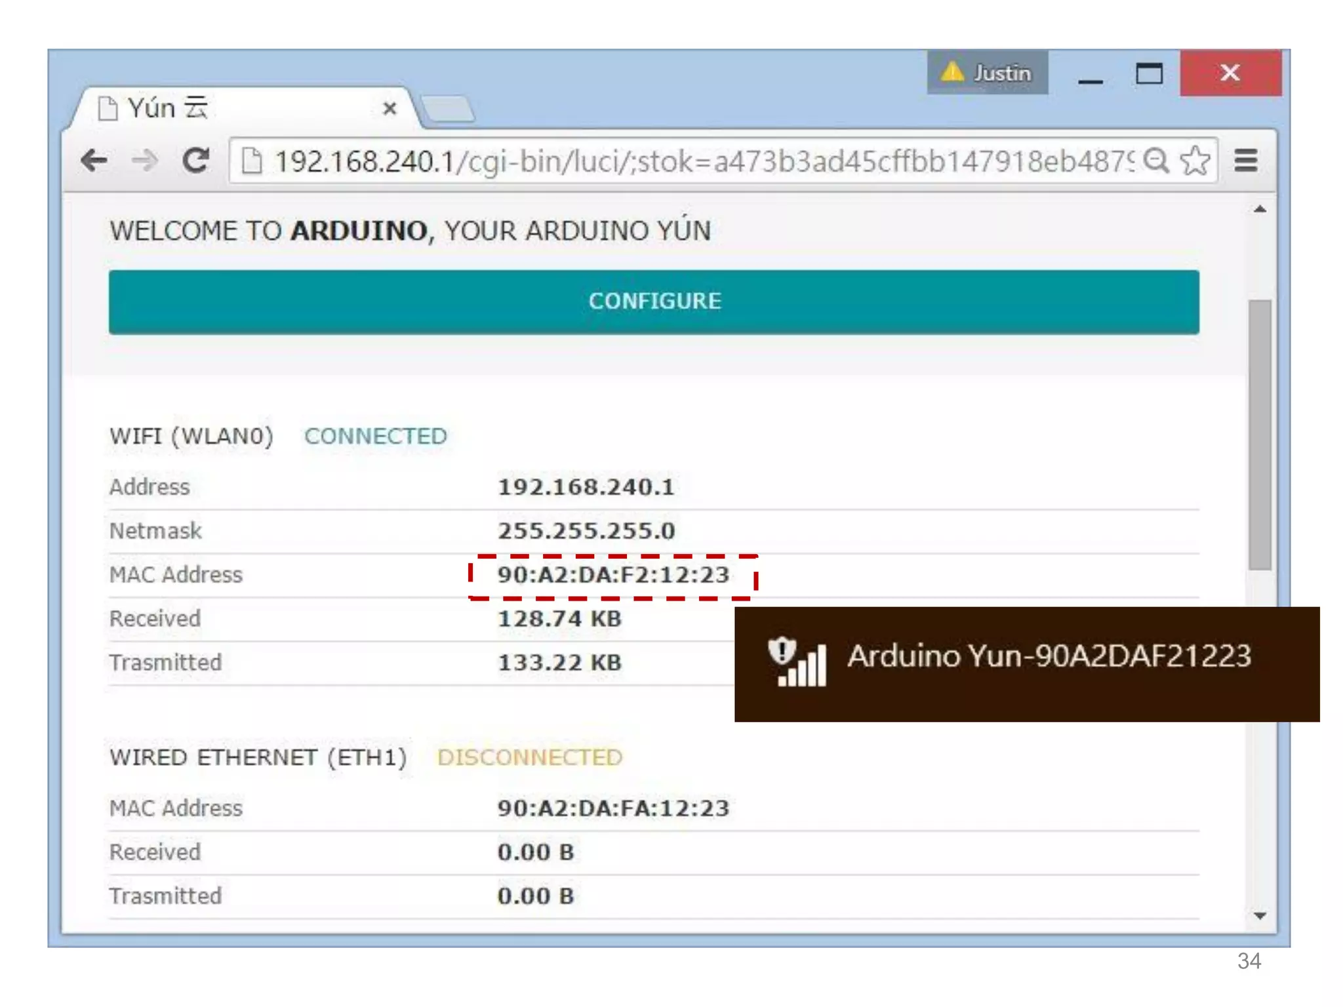Reload the Arduino Yún page
Image resolution: width=1343 pixels, height=1007 pixels.
195,161
